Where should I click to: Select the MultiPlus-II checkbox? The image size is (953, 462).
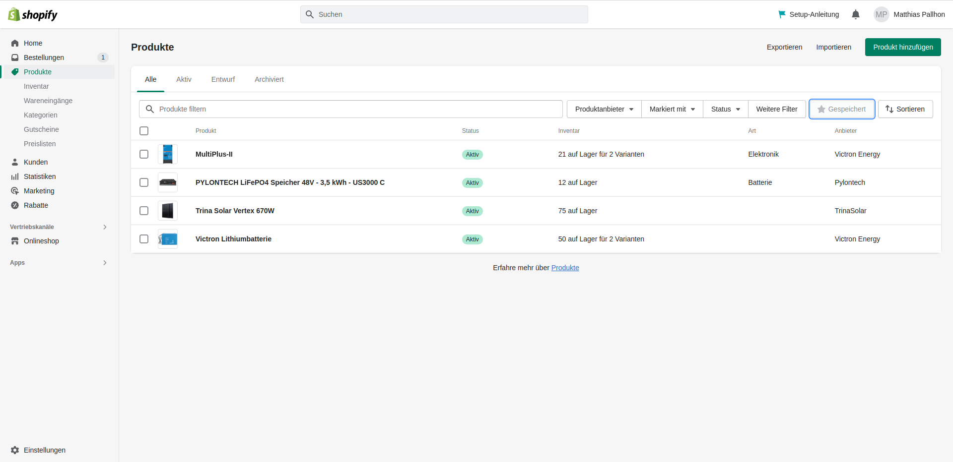coord(144,154)
